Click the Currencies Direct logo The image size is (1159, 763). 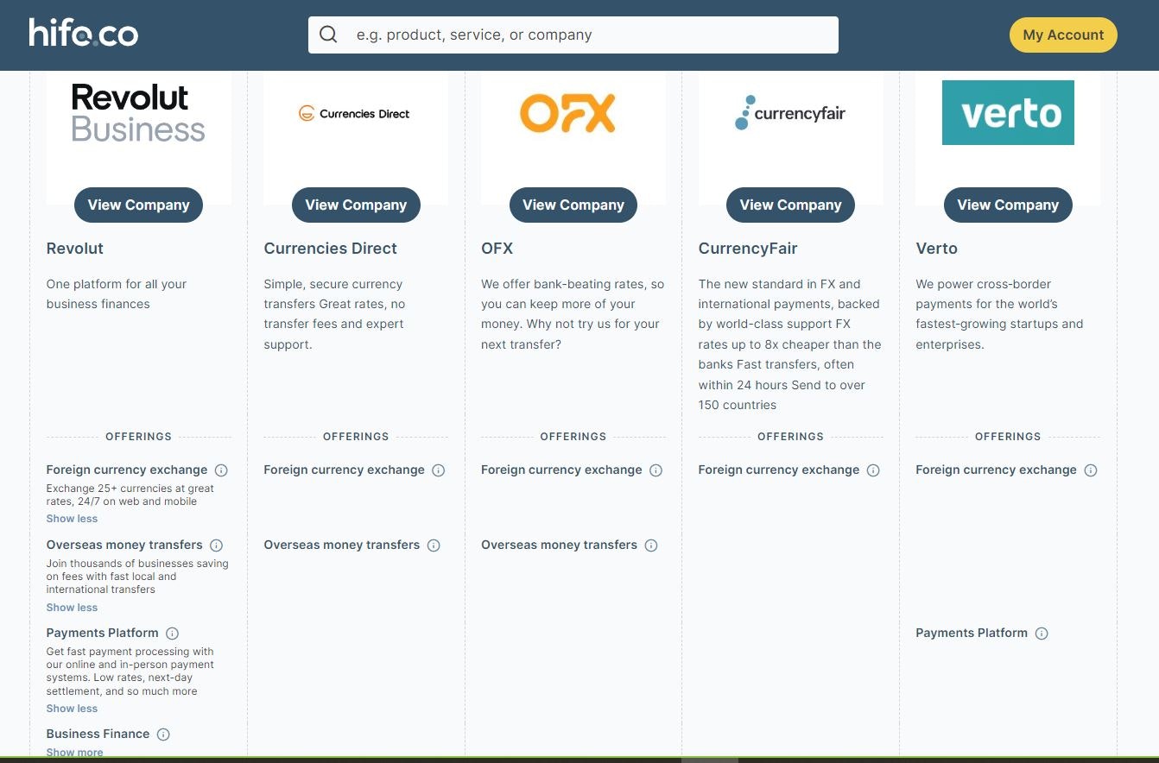tap(354, 114)
